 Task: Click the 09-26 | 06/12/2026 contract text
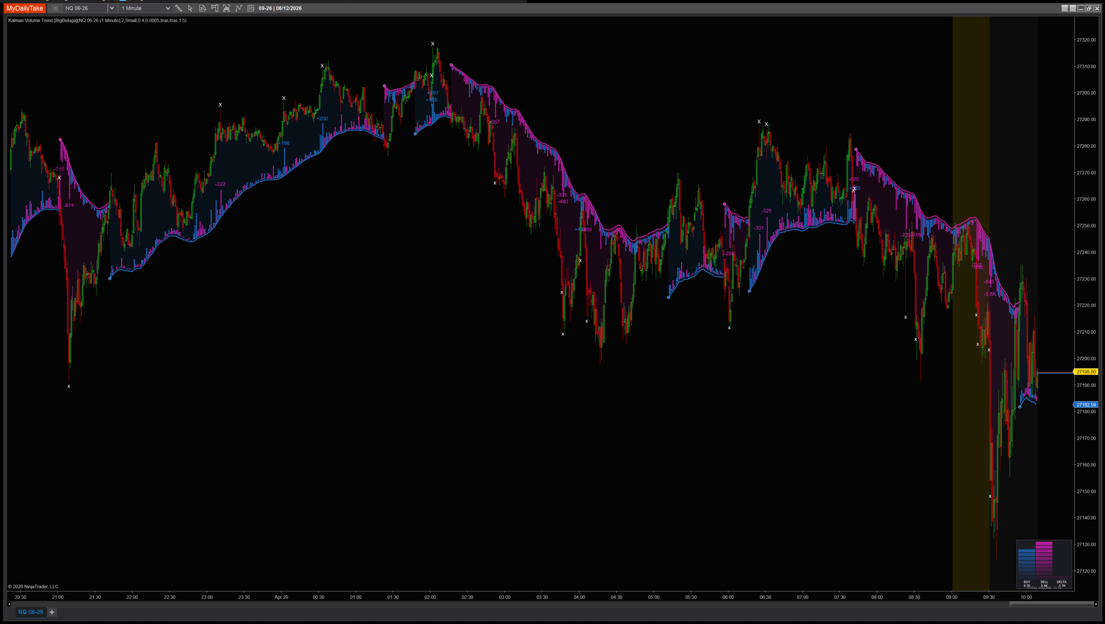tap(280, 8)
